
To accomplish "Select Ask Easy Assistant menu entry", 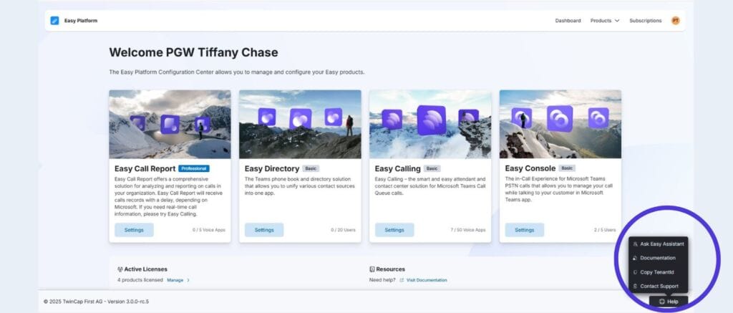I will [x=659, y=244].
